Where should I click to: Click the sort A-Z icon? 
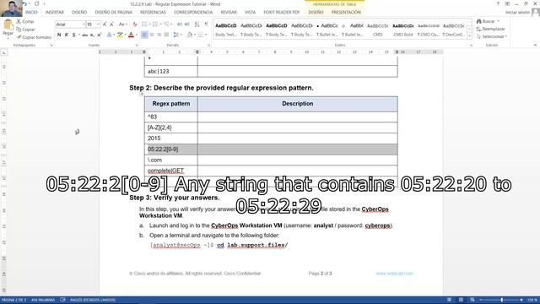pos(197,24)
